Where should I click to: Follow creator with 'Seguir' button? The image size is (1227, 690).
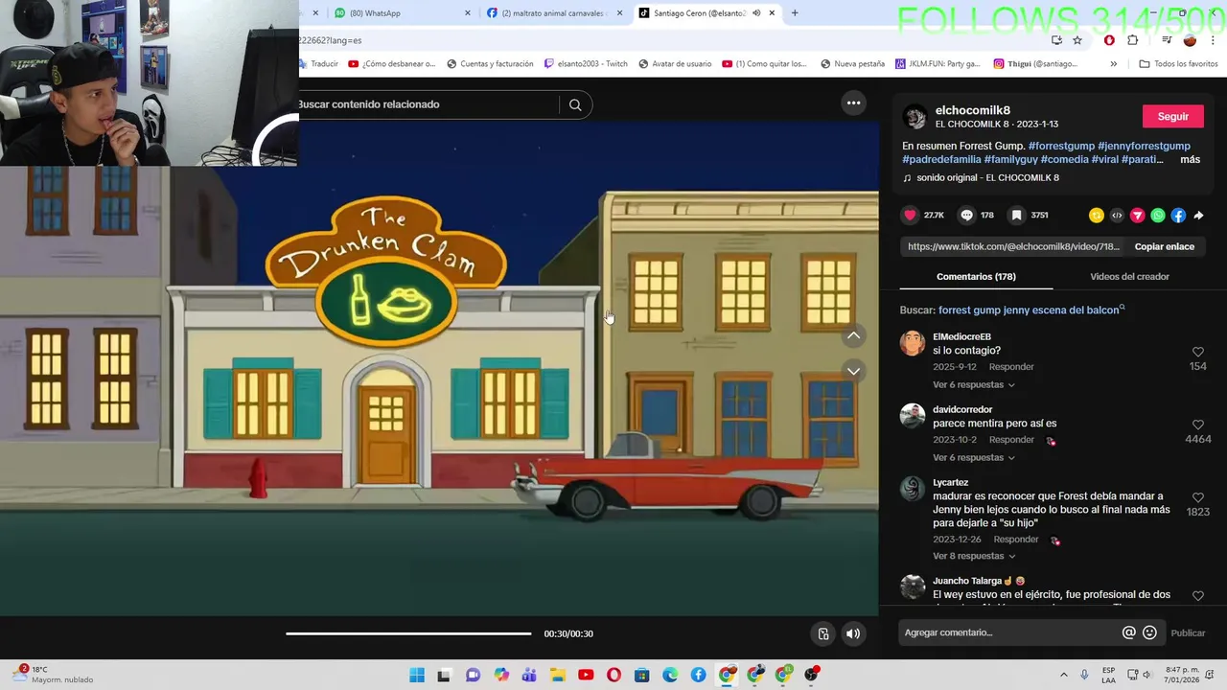[1172, 117]
